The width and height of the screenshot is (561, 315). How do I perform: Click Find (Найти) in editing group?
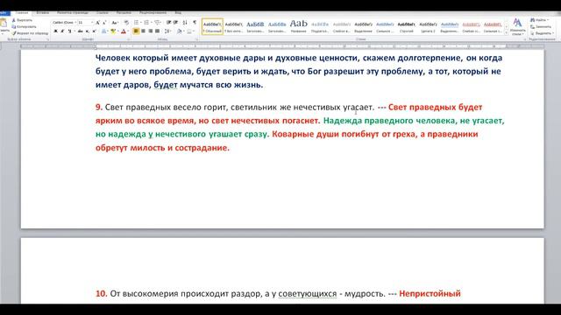tap(540, 20)
